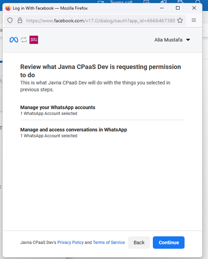Viewport: 208px width, 259px height.
Task: Click the Javna app logo
Action: [x=34, y=40]
